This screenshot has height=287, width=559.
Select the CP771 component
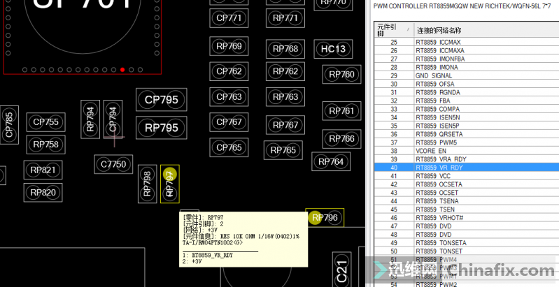tap(229, 17)
